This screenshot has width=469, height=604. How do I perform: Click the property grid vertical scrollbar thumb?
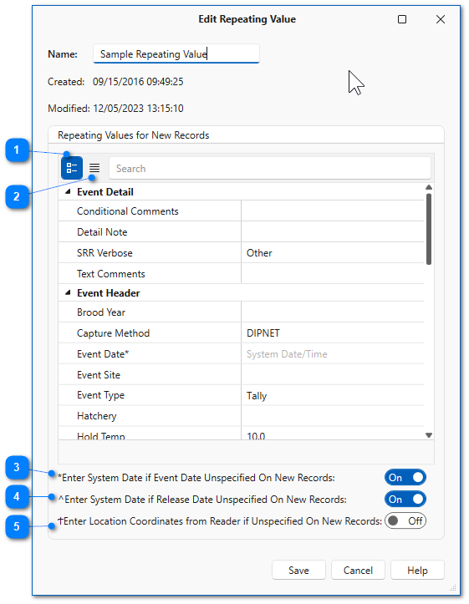pyautogui.click(x=429, y=229)
